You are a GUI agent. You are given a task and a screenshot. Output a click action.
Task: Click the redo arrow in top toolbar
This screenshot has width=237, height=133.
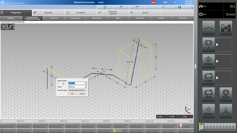137,7
